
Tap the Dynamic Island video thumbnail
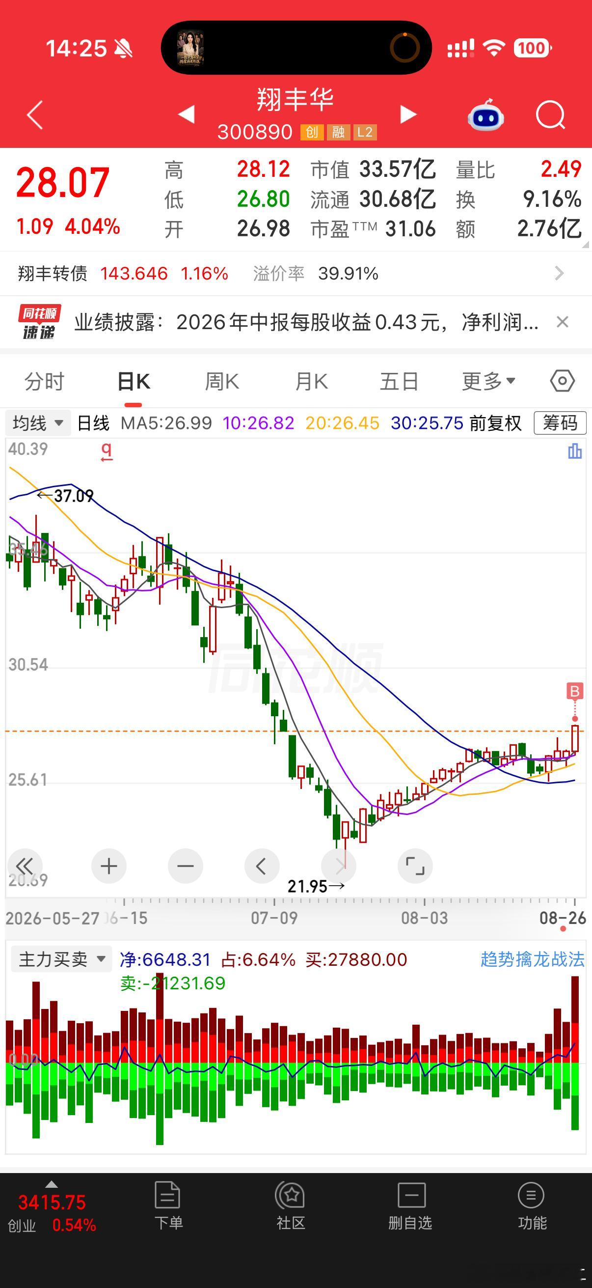[x=190, y=48]
